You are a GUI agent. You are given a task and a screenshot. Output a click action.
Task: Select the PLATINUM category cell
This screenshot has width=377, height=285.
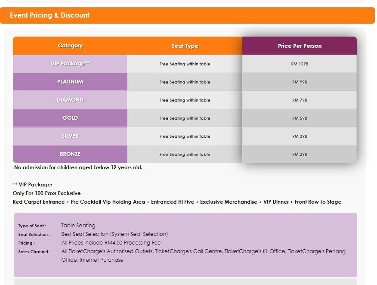[x=70, y=82]
